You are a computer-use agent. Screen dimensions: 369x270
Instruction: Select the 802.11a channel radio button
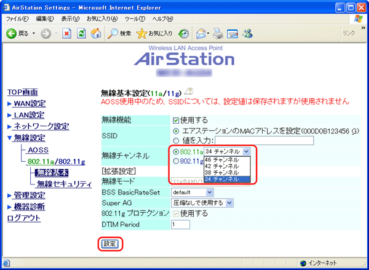[175, 151]
